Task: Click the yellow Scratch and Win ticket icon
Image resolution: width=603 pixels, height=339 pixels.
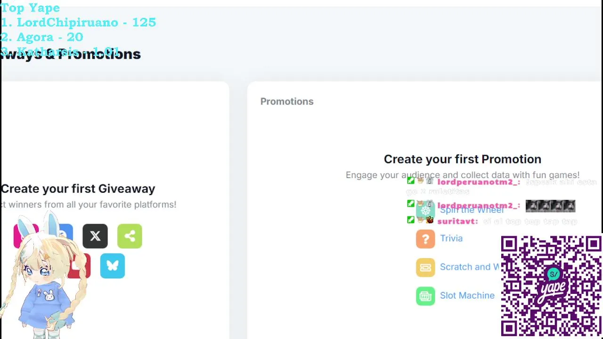Action: [425, 267]
